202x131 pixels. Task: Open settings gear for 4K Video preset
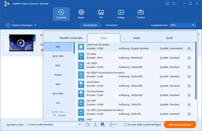(x=189, y=58)
